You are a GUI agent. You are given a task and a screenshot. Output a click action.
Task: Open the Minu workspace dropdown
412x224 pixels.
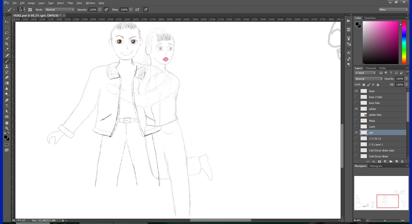(393, 10)
